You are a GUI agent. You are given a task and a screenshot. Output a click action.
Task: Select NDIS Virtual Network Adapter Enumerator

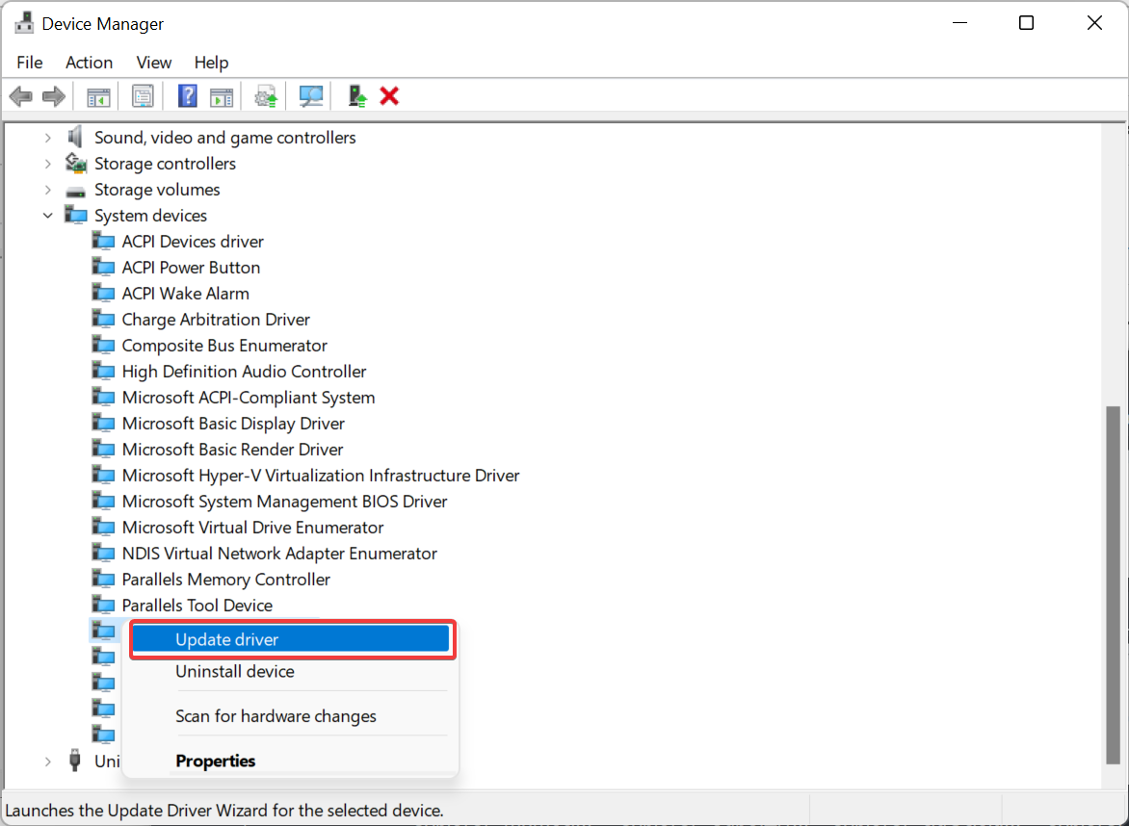pyautogui.click(x=279, y=553)
